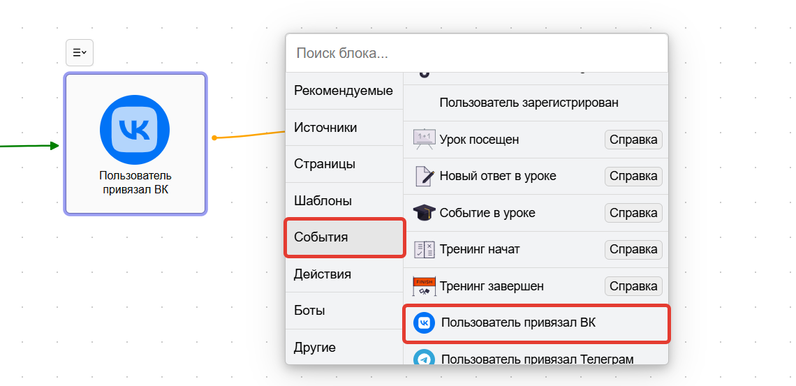Click the finish banner icon 'Тренинг завершен'

424,285
